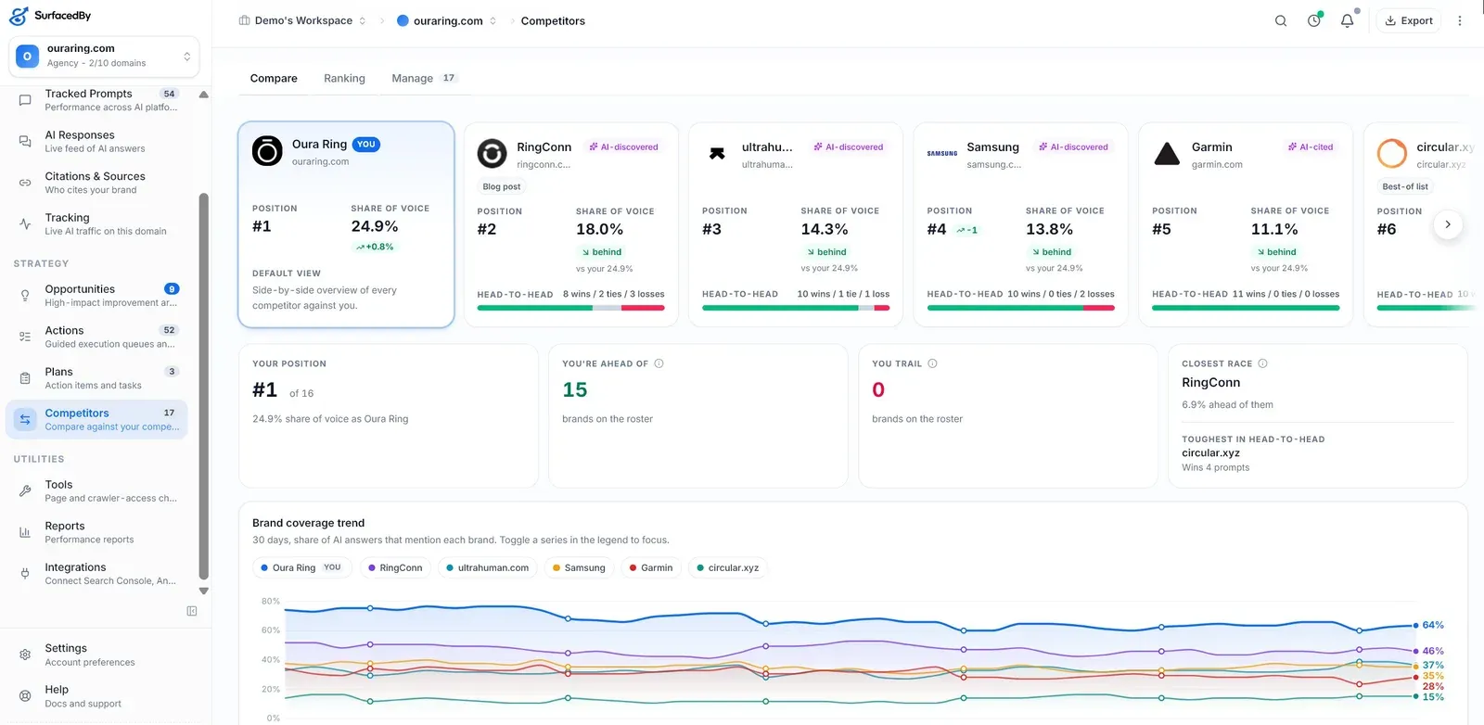
Task: Switch to the Compare tab
Action: pos(274,78)
